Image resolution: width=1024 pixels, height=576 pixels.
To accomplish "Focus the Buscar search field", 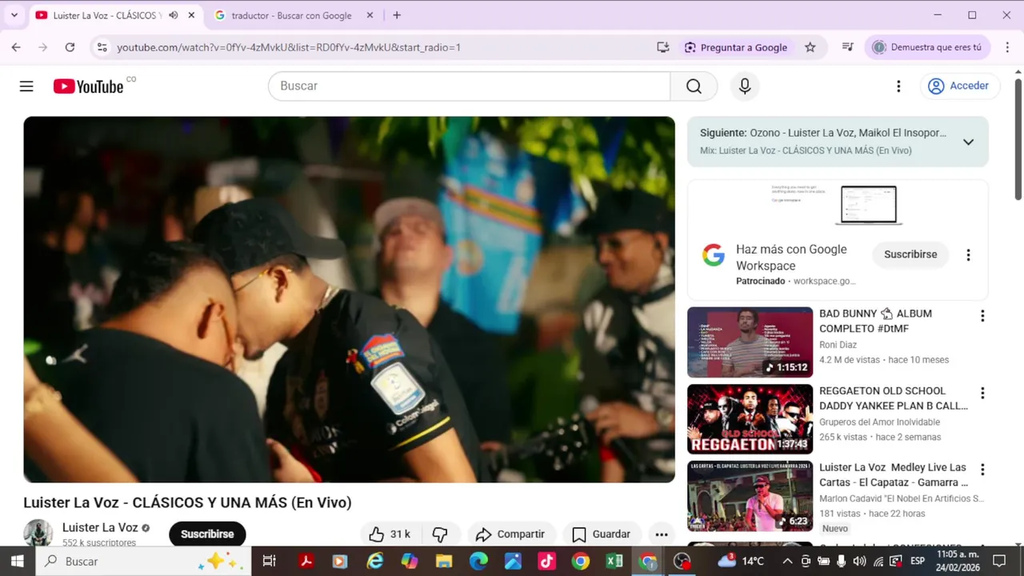I will click(470, 86).
